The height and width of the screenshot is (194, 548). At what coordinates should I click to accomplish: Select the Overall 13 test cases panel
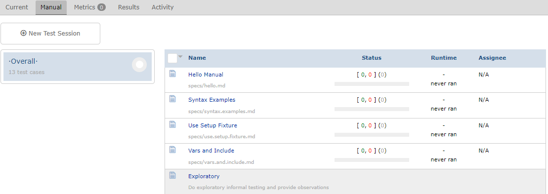point(78,67)
